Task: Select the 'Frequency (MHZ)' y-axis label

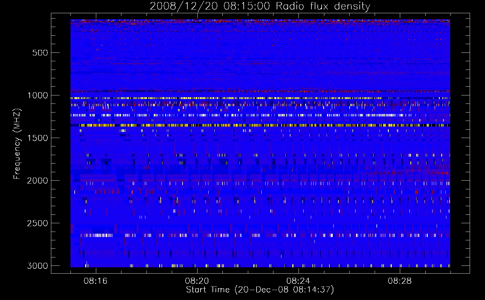Action: click(x=17, y=144)
